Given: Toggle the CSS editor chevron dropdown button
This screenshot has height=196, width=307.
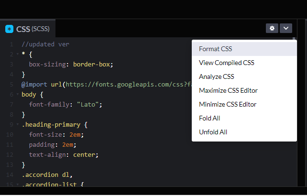Looking at the screenshot, I should tap(285, 28).
